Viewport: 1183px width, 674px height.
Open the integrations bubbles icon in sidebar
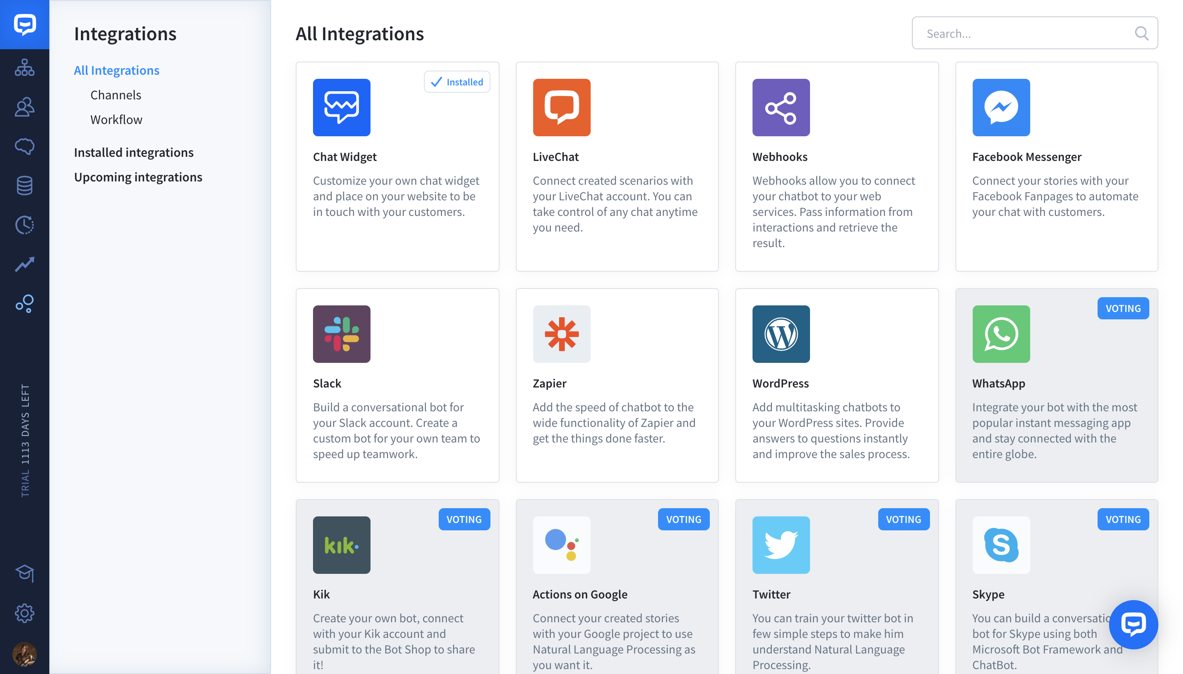pos(25,304)
